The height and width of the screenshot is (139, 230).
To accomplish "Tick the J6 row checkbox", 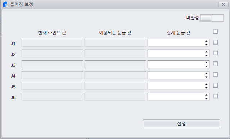I will [215, 96].
